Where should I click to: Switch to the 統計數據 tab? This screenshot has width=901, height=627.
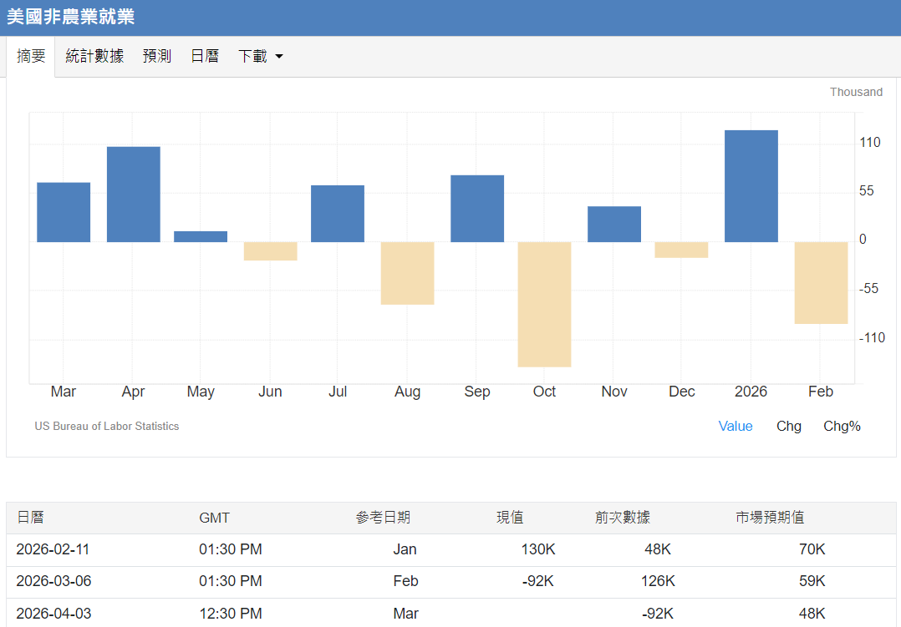coord(94,56)
